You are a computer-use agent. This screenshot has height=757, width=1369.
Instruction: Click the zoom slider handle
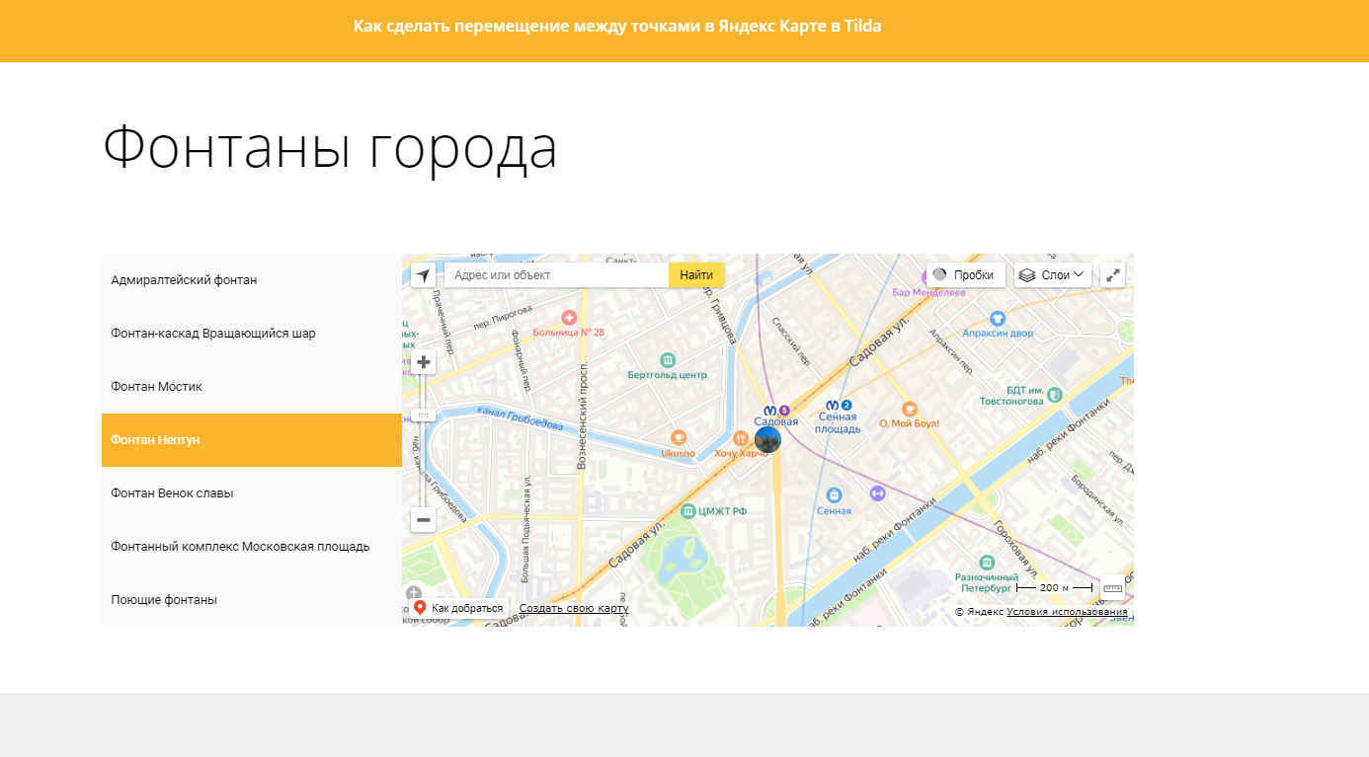424,416
